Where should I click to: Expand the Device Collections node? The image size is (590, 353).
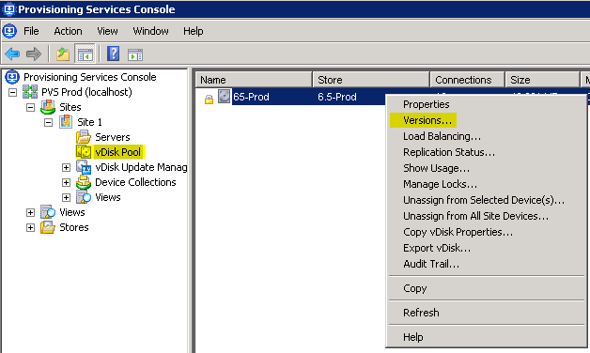pos(66,183)
